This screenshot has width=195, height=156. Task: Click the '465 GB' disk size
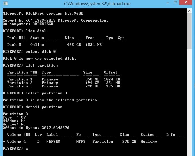[x=74, y=45]
